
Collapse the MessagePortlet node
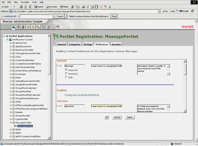(10, 123)
